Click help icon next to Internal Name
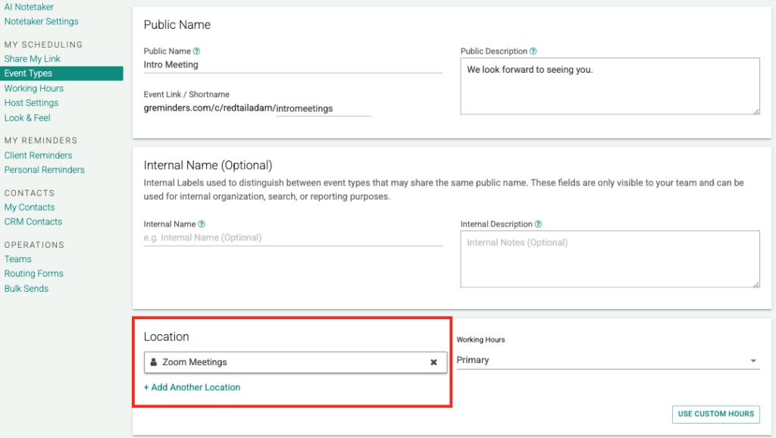This screenshot has width=776, height=438. point(202,224)
